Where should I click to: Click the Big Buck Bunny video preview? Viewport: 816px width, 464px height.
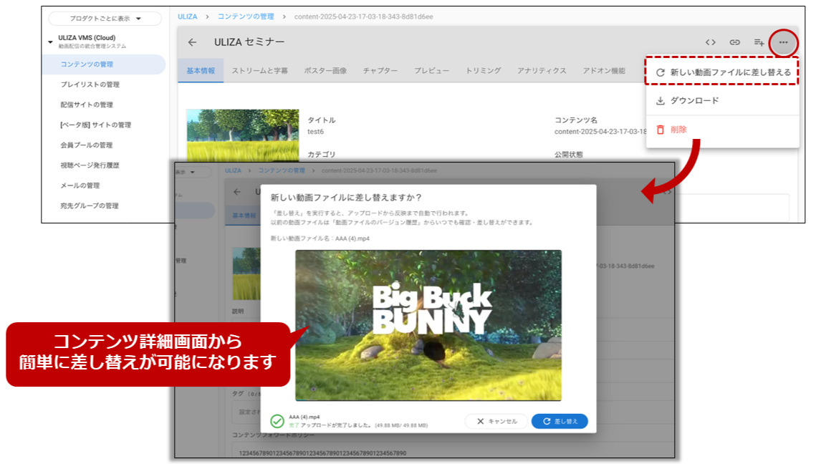point(428,326)
